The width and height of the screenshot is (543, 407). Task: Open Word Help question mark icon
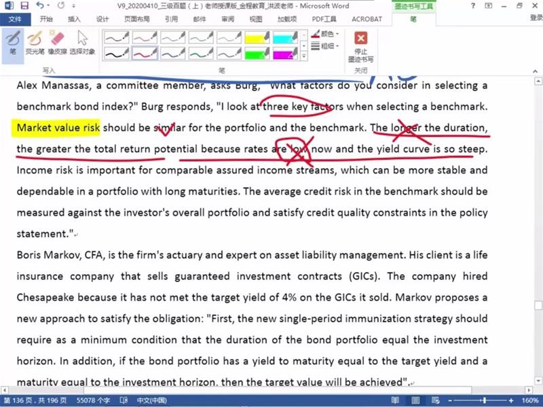click(x=473, y=5)
